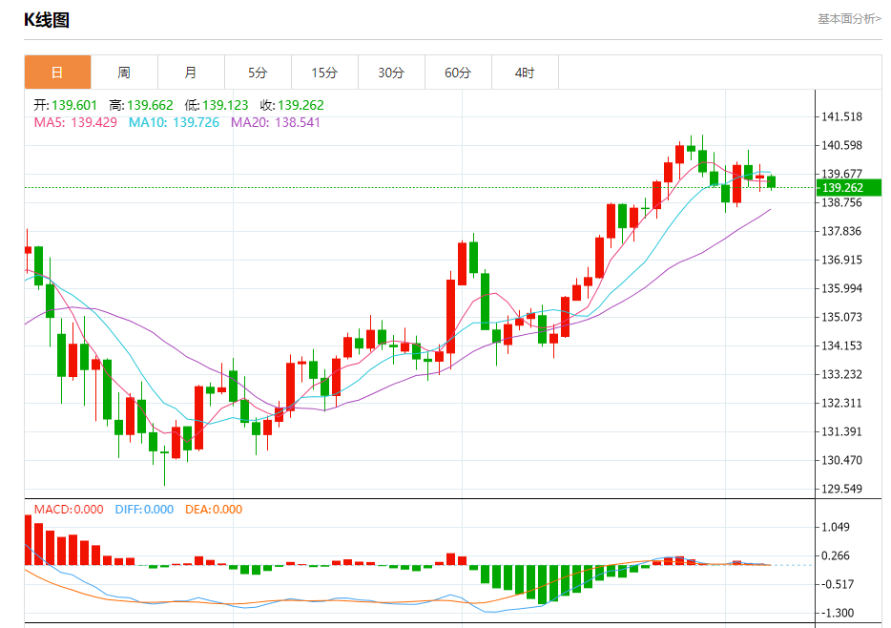Image resolution: width=891 pixels, height=628 pixels.
Task: Click the 129.549 price axis label
Action: click(x=842, y=489)
